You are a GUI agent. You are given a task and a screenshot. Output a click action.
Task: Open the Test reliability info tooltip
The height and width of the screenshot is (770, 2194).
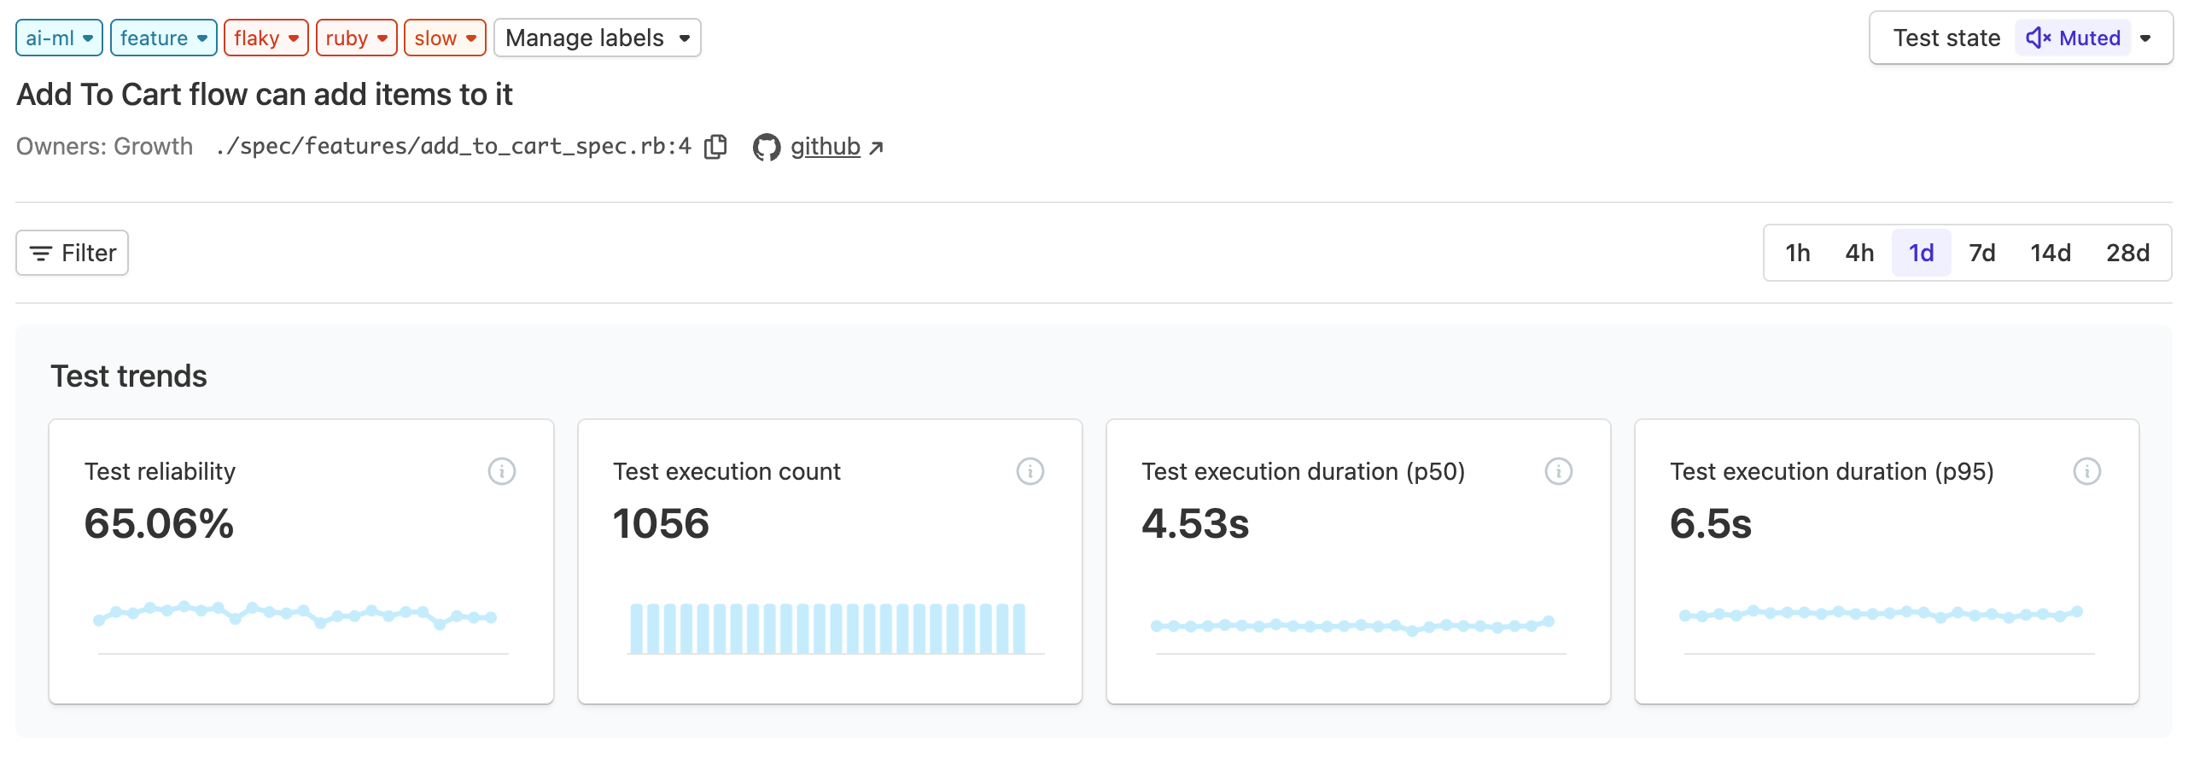click(x=502, y=470)
